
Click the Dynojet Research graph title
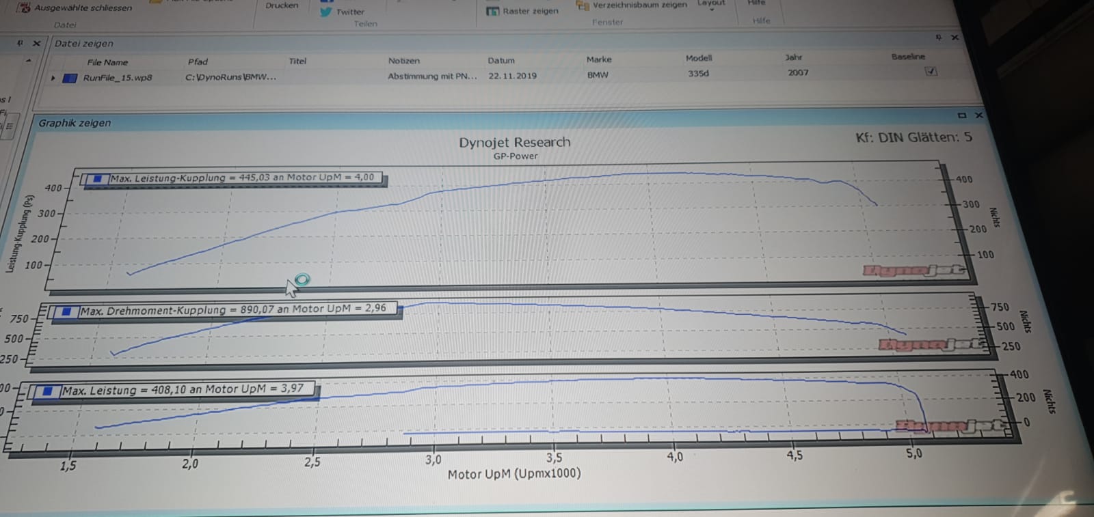[x=514, y=143]
